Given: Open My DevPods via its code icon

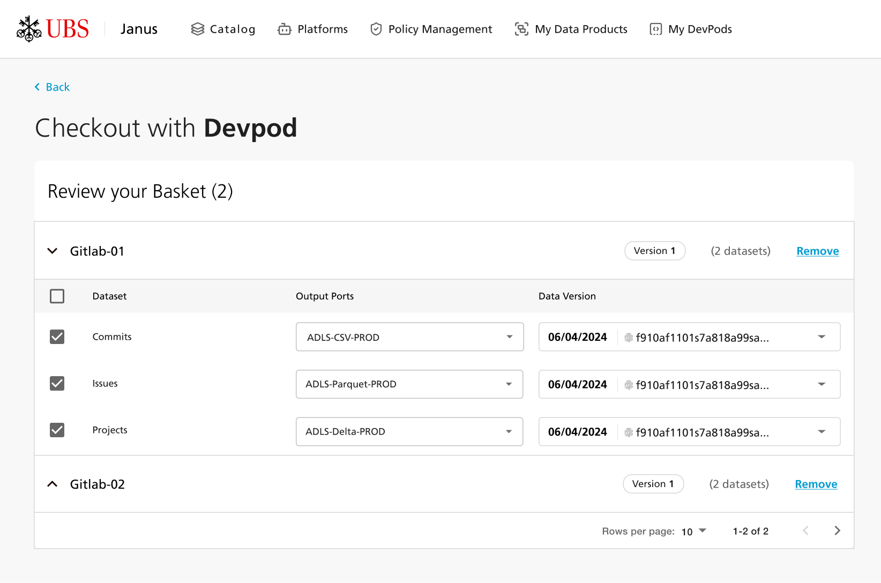Looking at the screenshot, I should pyautogui.click(x=655, y=29).
